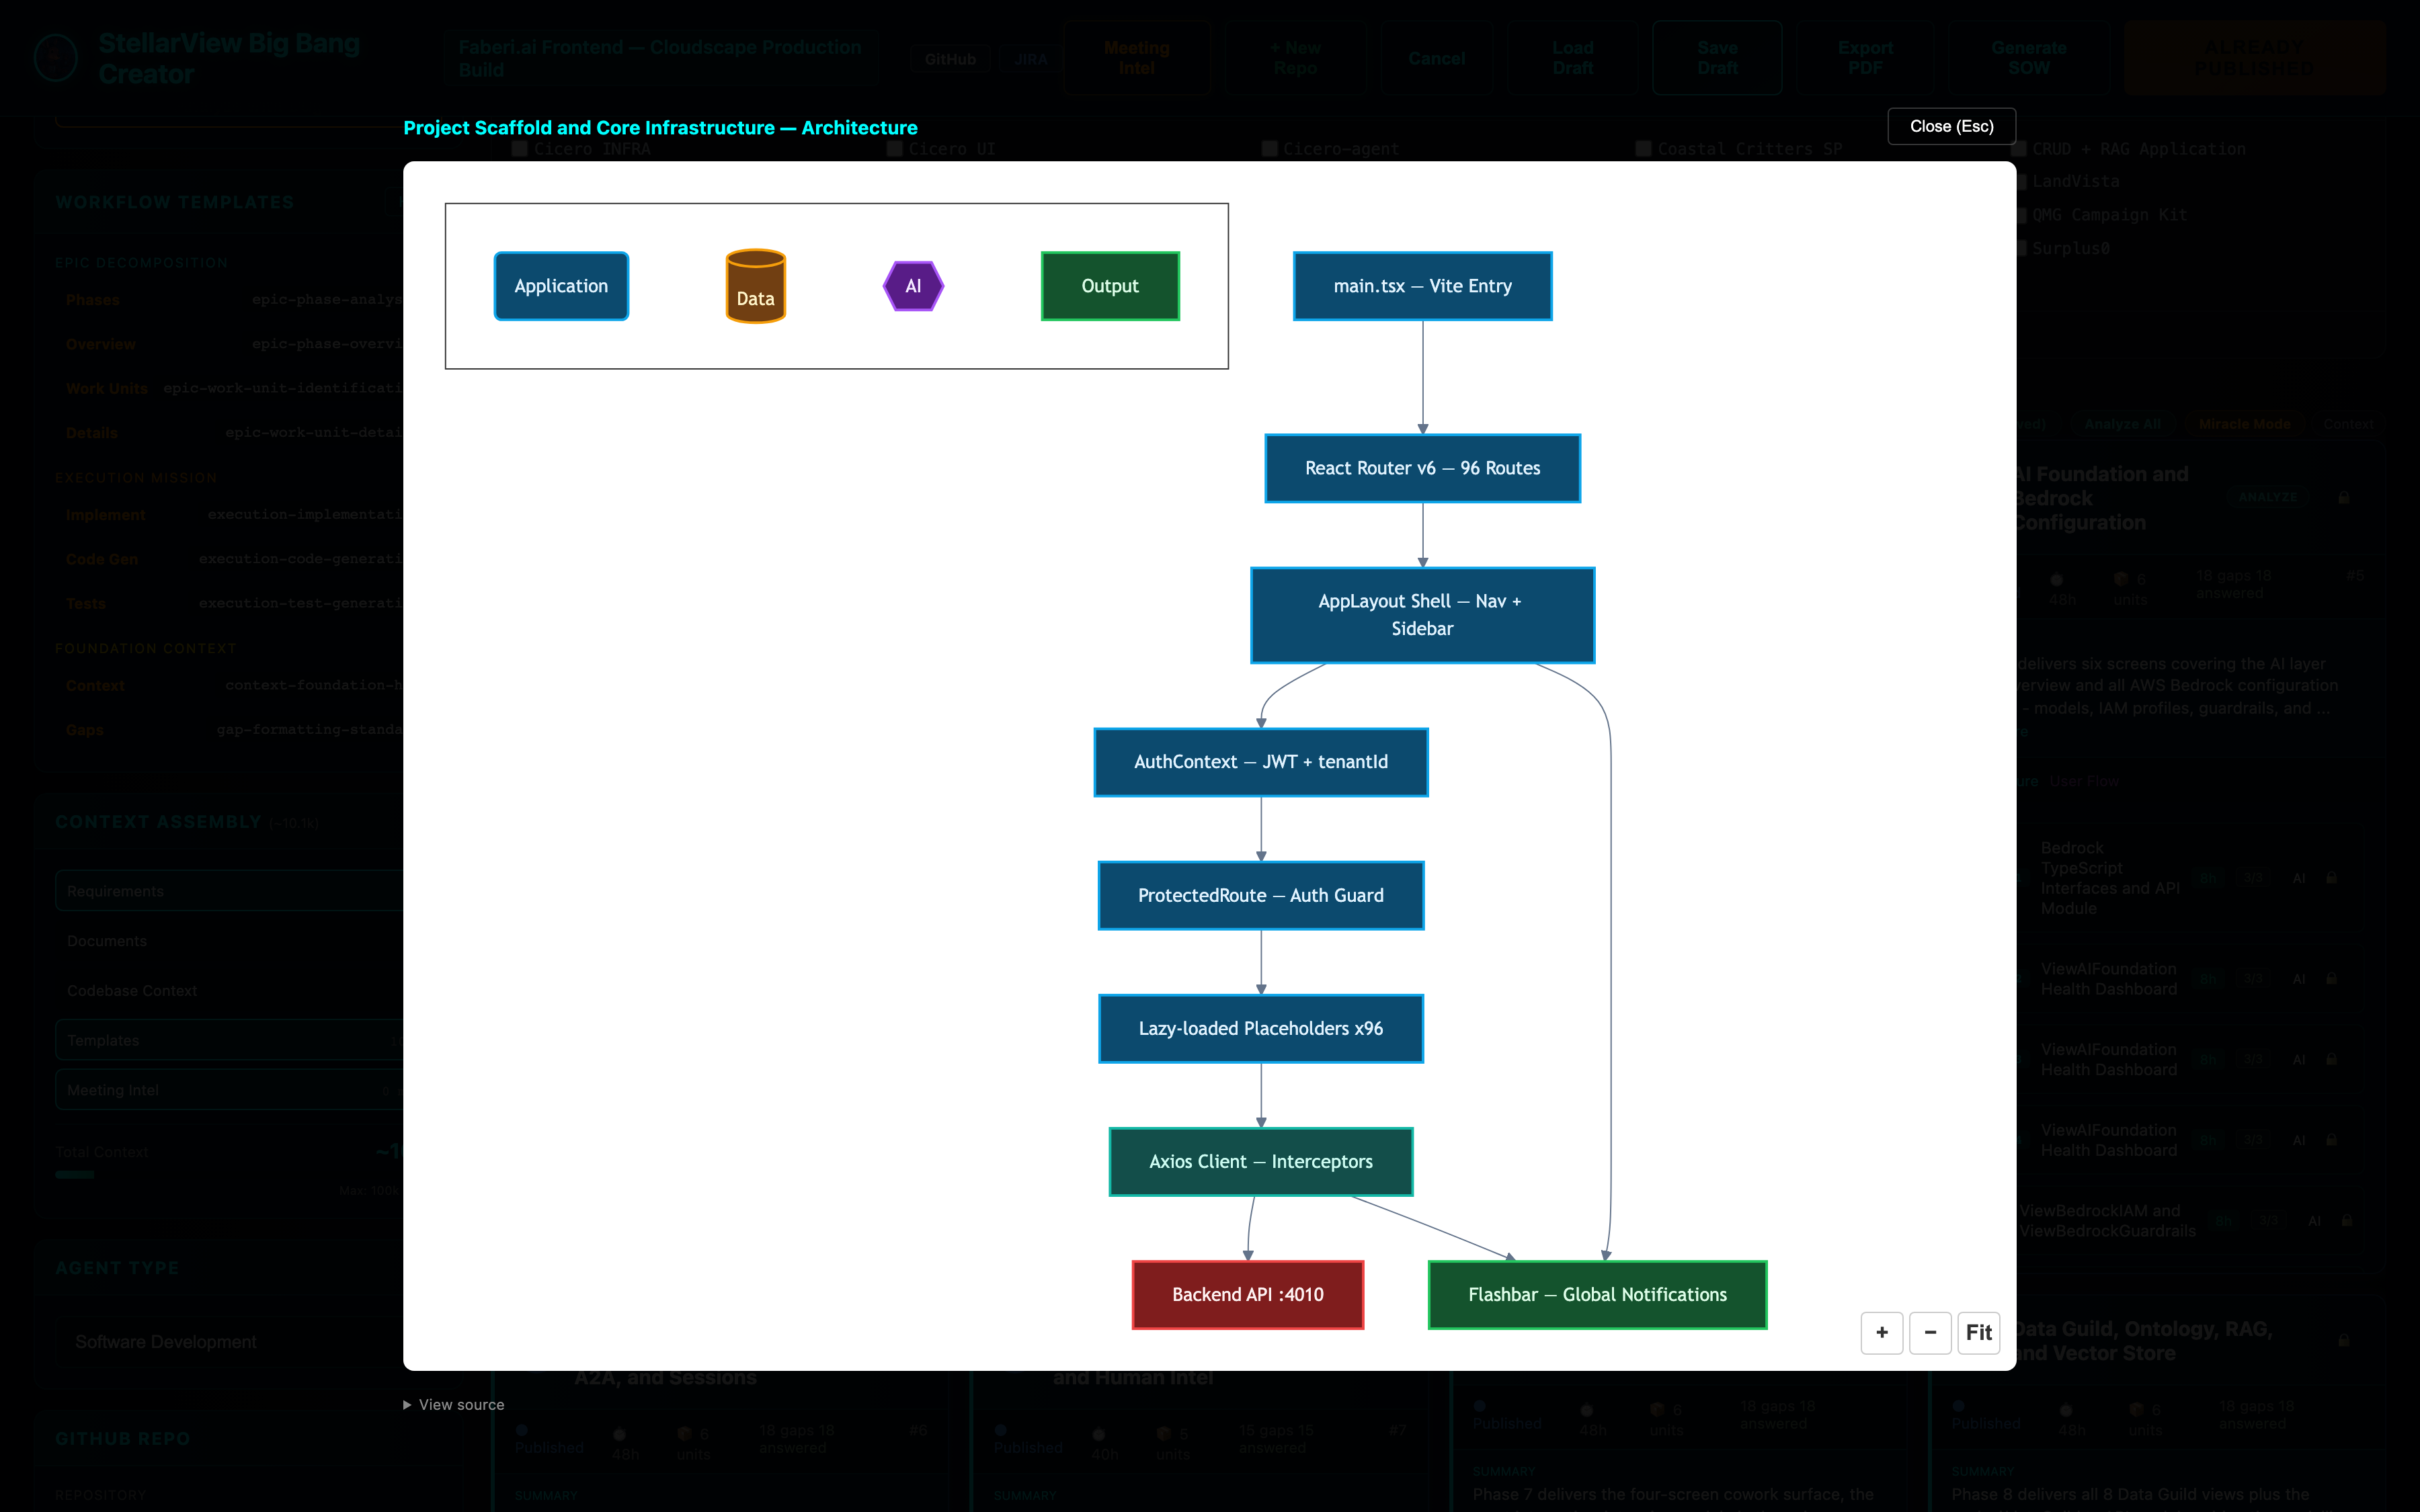The image size is (2420, 1512).
Task: Click the + New Repo button
Action: (x=1295, y=58)
